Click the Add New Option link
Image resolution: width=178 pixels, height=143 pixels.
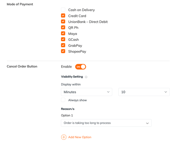[80, 137]
